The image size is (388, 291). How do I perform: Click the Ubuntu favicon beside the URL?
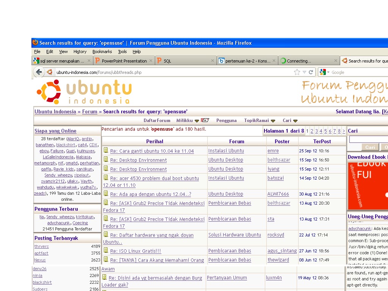click(x=50, y=72)
